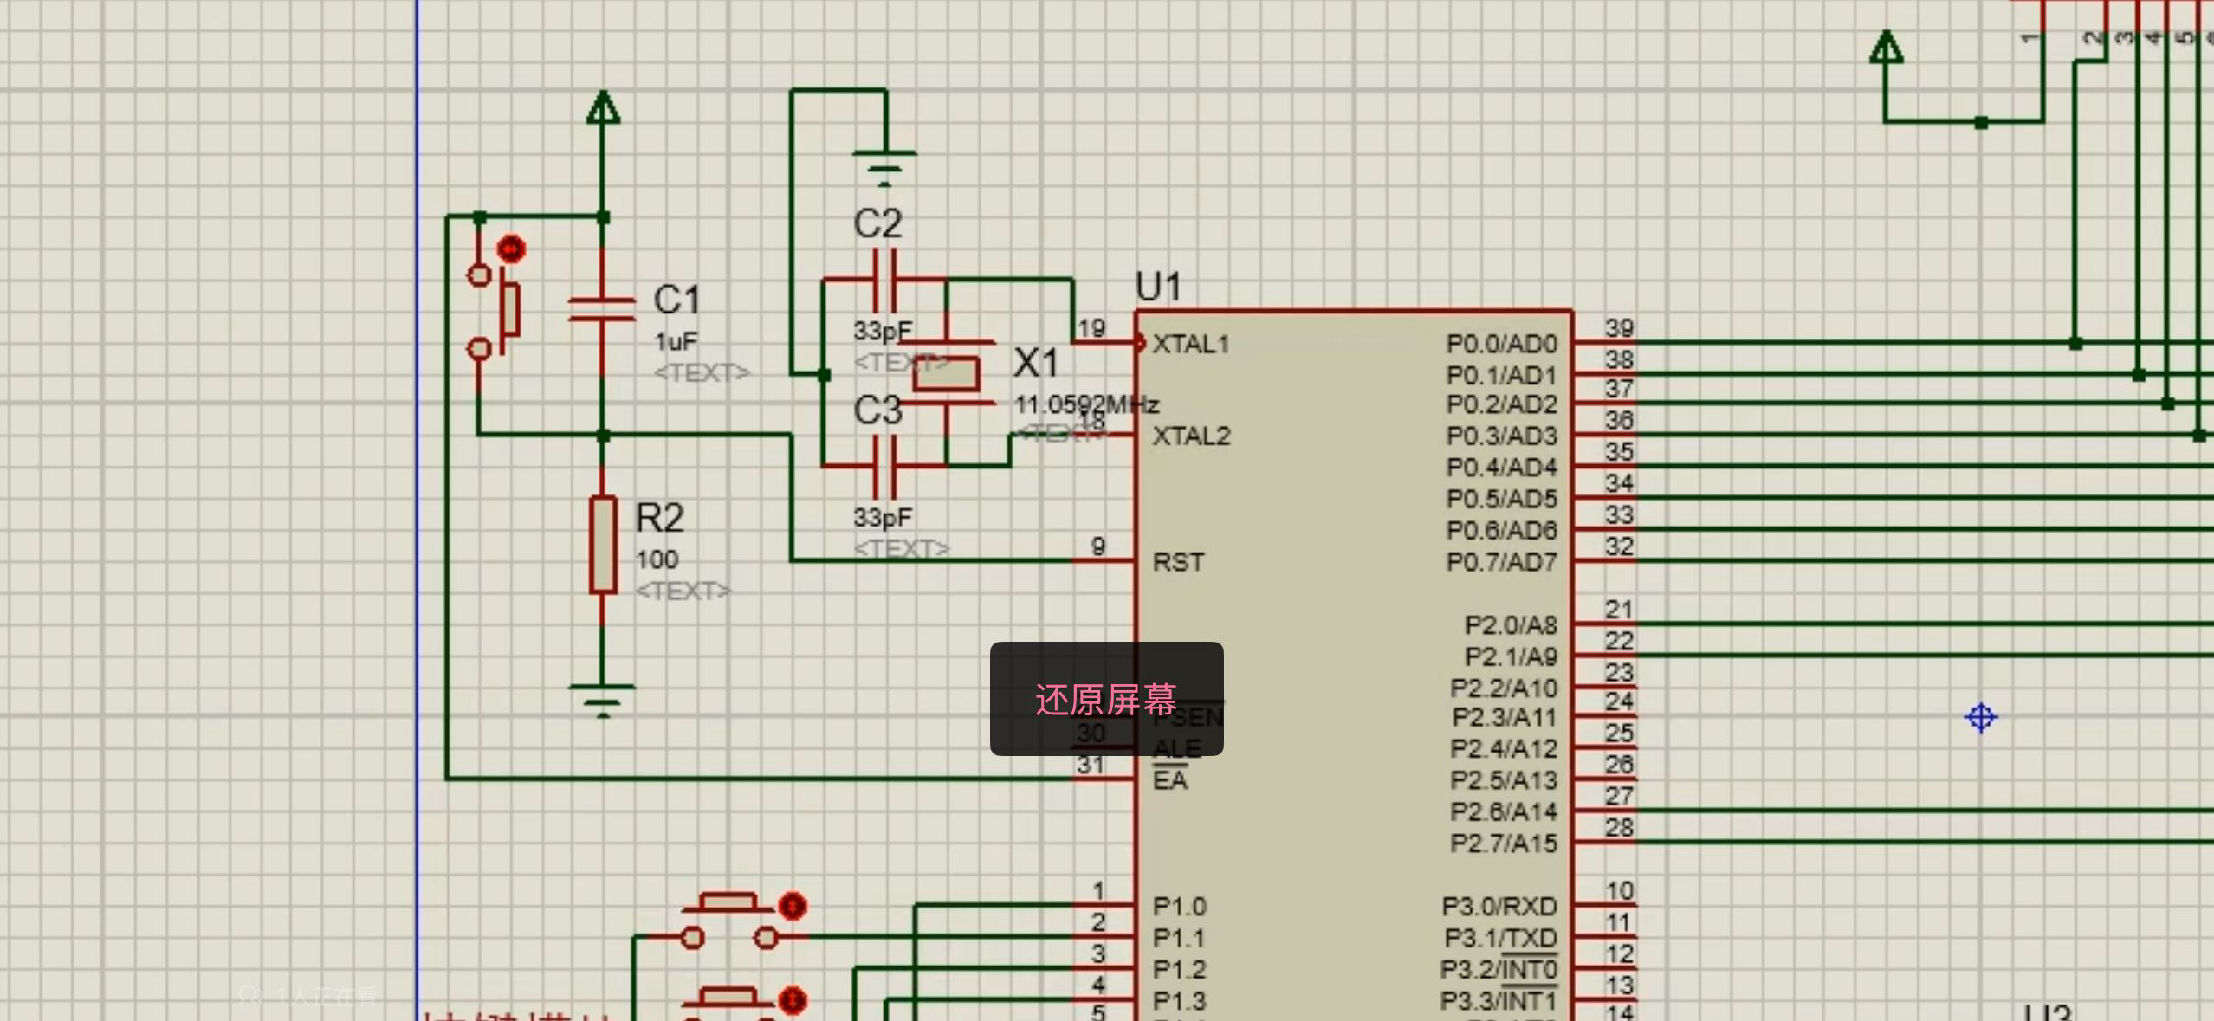This screenshot has height=1021, width=2214.
Task: Click the P1.2 pin label
Action: point(1179,969)
